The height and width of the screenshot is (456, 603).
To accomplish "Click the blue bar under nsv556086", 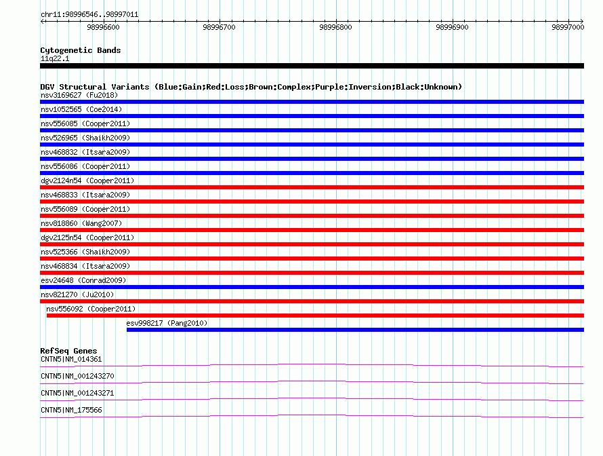I will (312, 173).
